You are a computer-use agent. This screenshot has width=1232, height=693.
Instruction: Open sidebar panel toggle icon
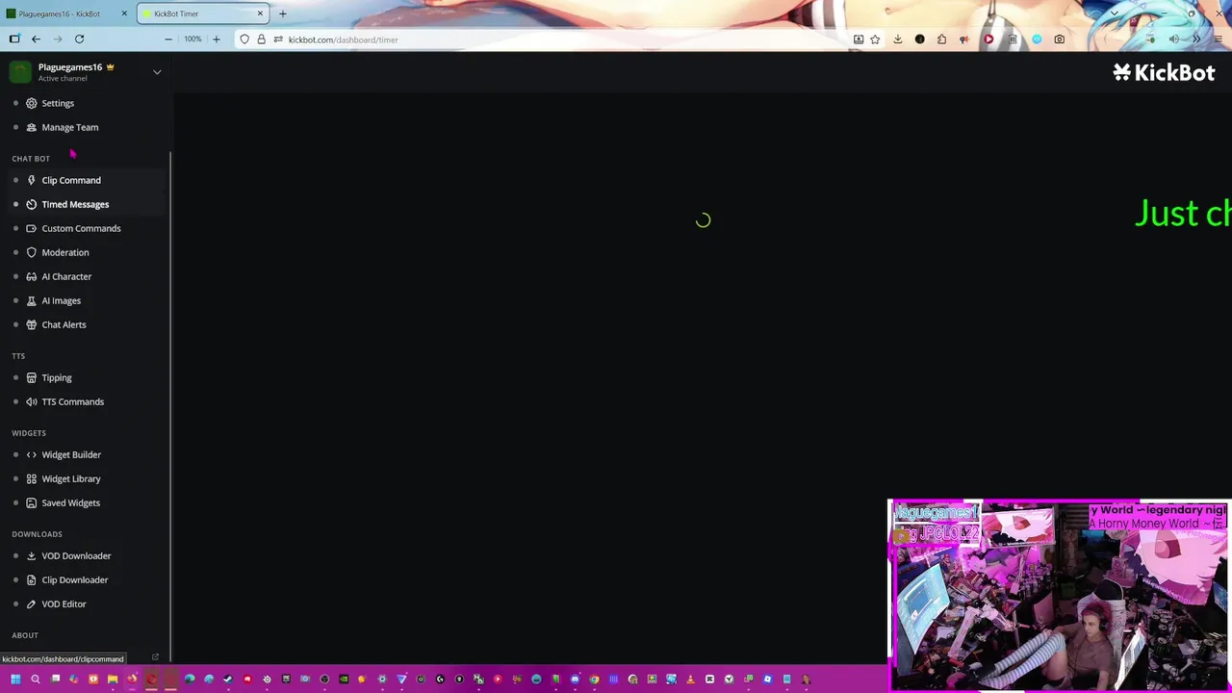tap(14, 39)
